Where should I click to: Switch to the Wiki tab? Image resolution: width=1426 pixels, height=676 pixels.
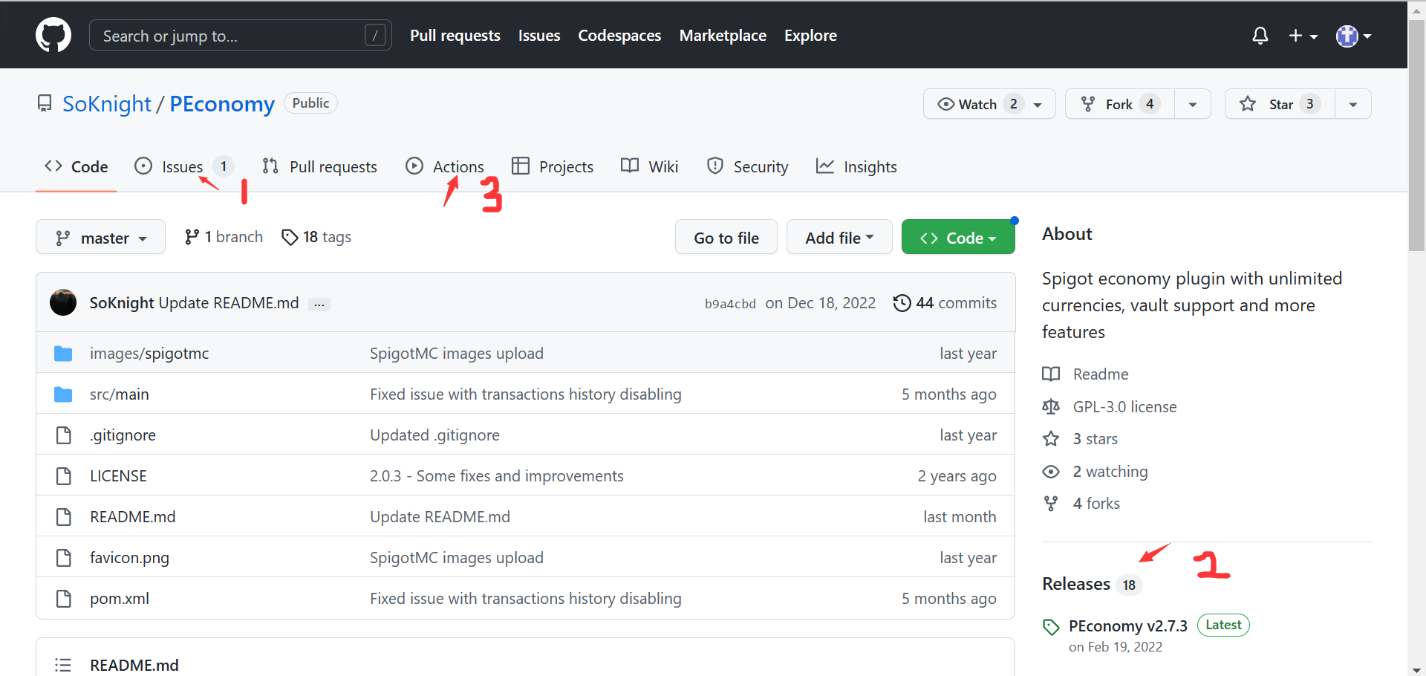(650, 166)
